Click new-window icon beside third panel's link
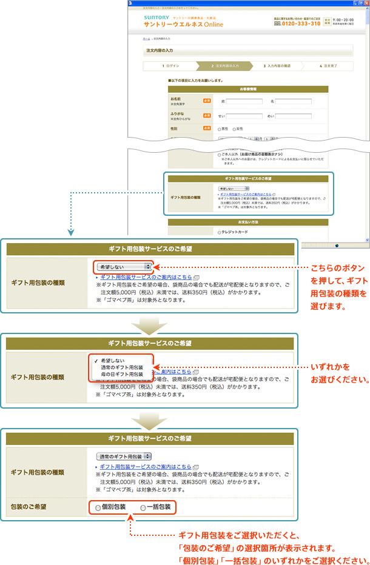Image resolution: width=370 pixels, height=565 pixels. (196, 467)
